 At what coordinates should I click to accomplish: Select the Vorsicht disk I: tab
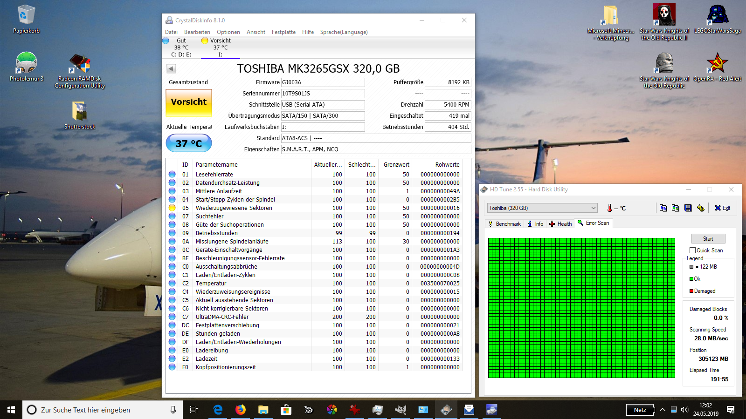[221, 47]
